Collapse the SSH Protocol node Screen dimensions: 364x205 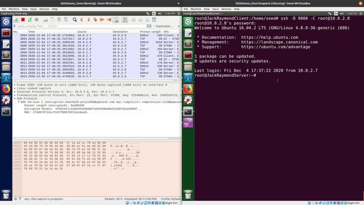pos(15,99)
